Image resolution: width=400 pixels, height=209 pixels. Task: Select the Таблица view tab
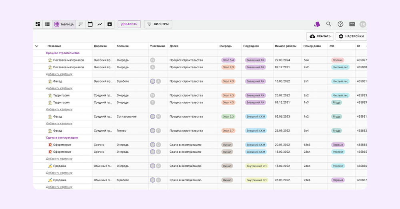[x=64, y=24]
